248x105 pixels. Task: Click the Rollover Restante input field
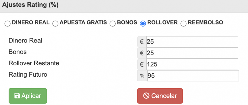[192, 64]
